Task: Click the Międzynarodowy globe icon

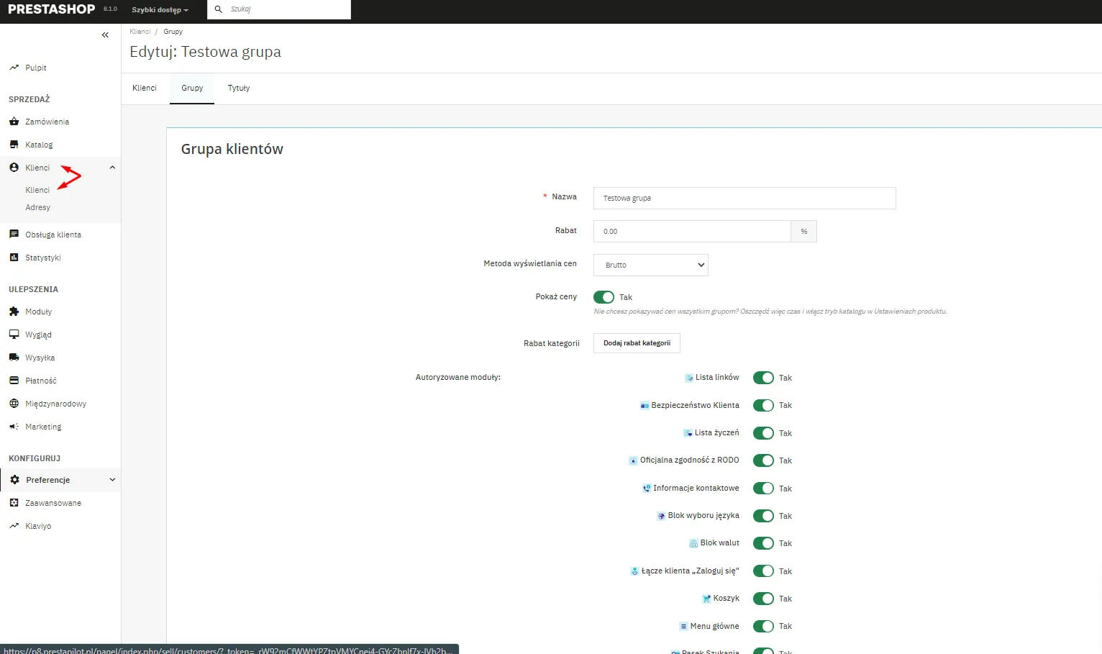Action: (x=14, y=404)
